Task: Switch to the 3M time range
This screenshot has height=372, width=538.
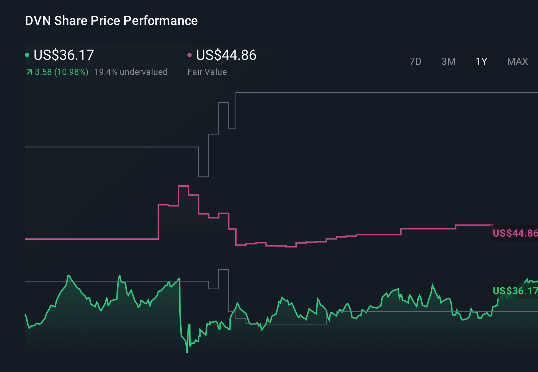Action: coord(448,61)
